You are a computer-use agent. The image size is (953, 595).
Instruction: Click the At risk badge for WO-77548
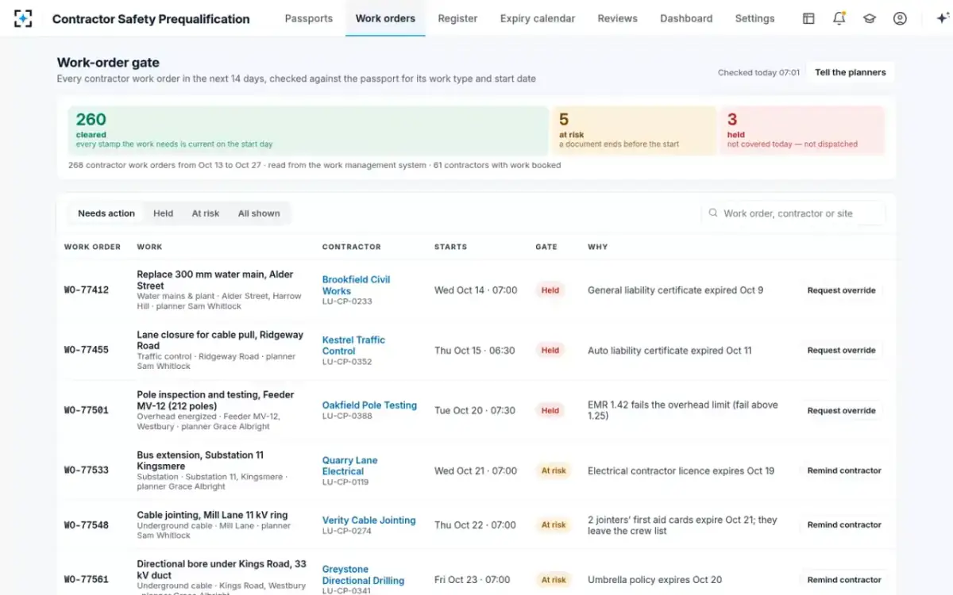pos(554,525)
